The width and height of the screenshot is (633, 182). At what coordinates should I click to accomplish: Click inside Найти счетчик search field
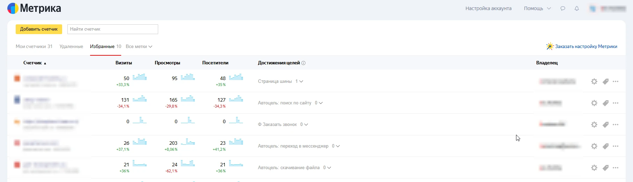[113, 29]
